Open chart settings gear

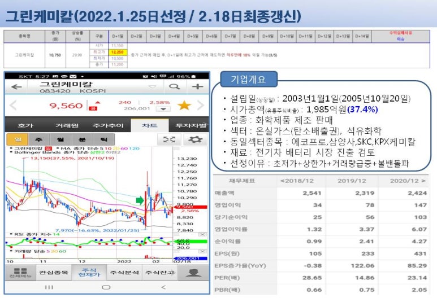pyautogui.click(x=195, y=139)
